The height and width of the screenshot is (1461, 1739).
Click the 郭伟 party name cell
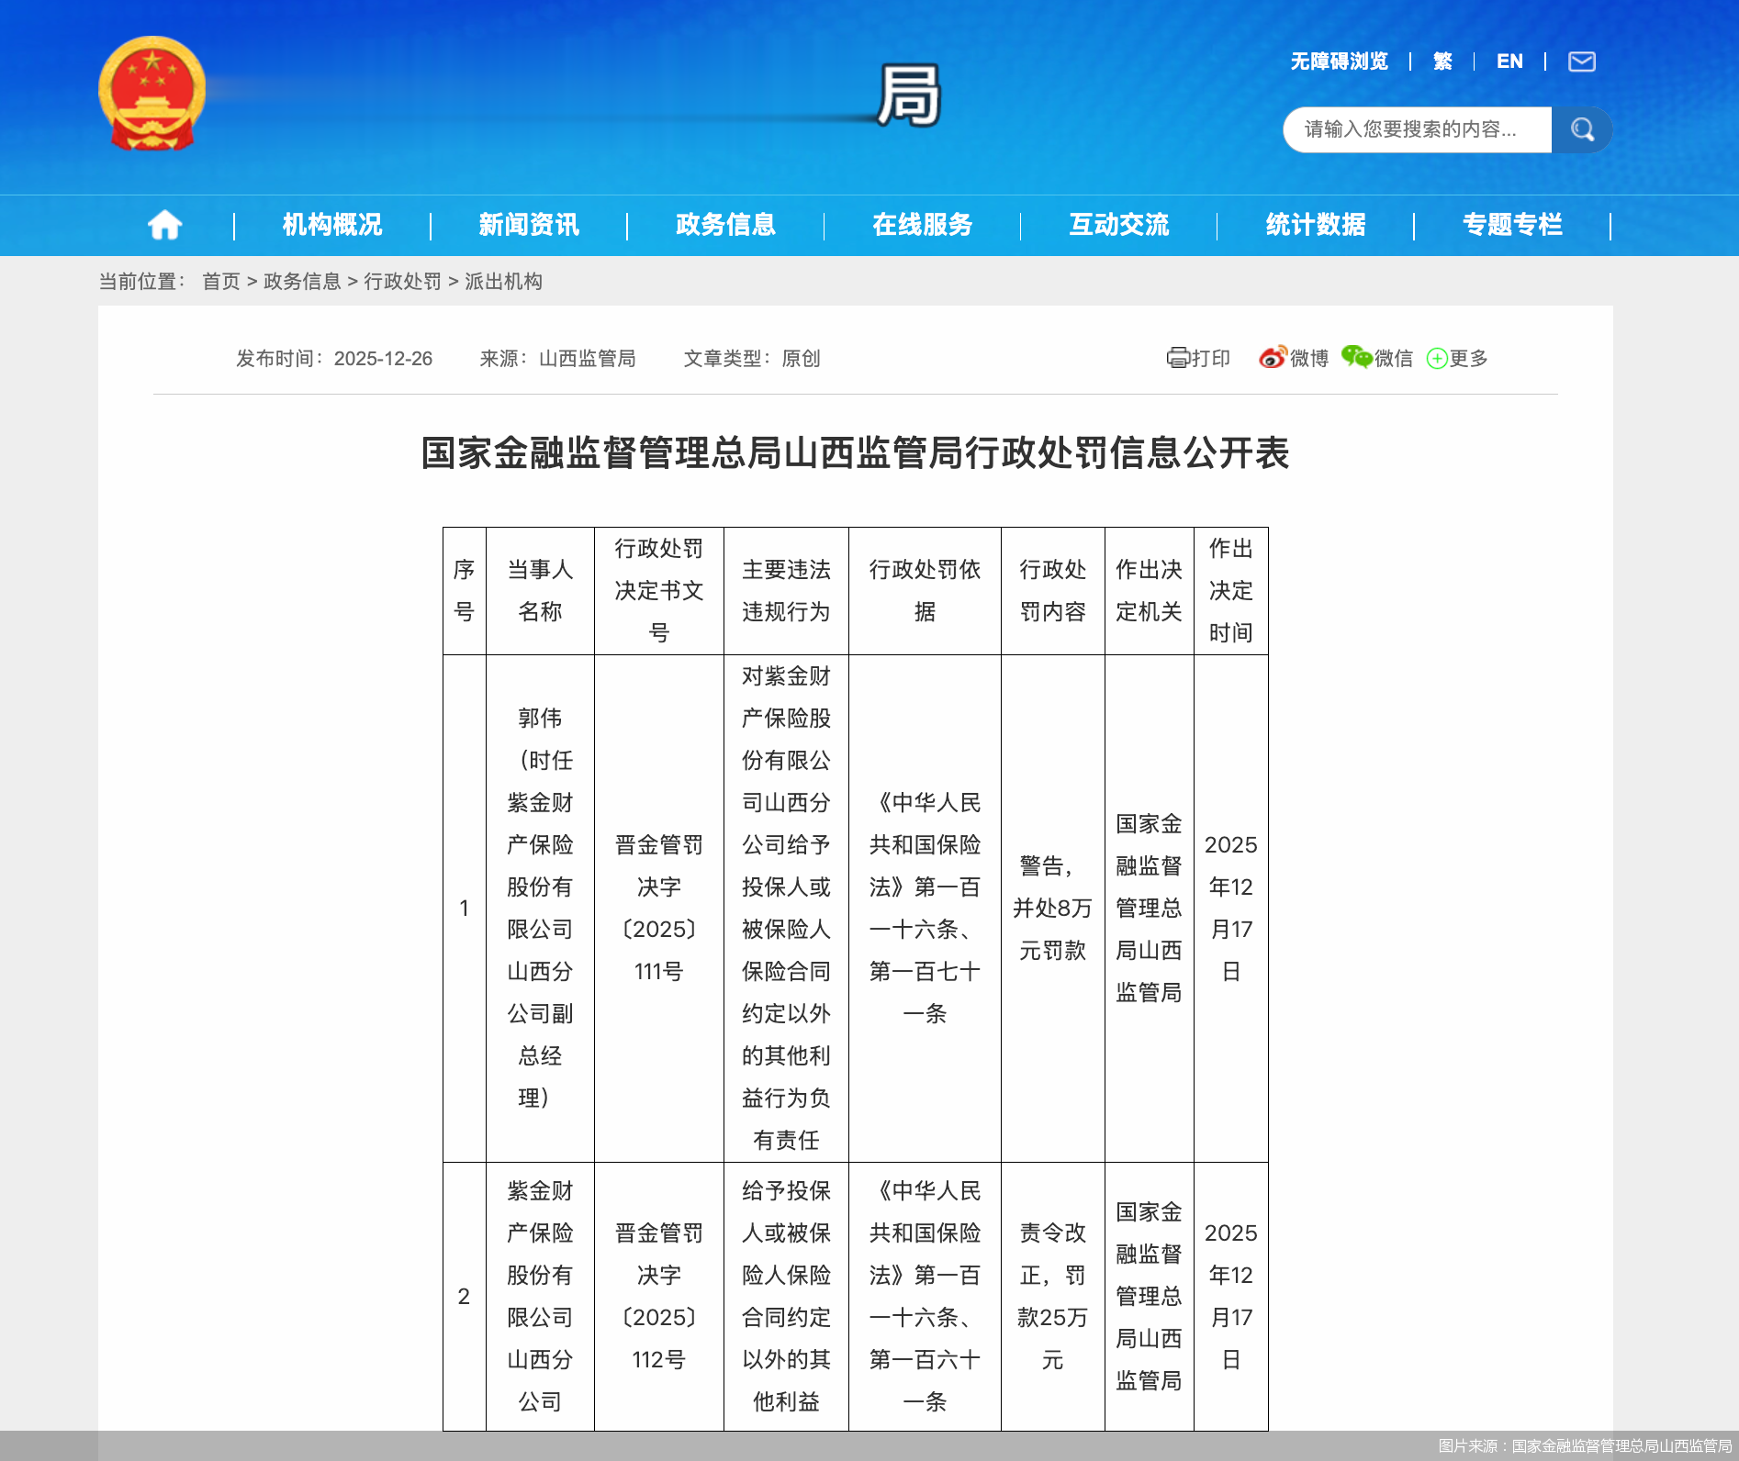[x=540, y=909]
